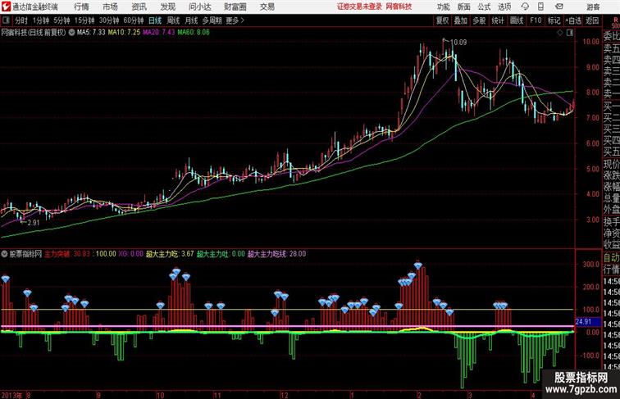
Task: Open the 公式 menu
Action: click(x=484, y=7)
